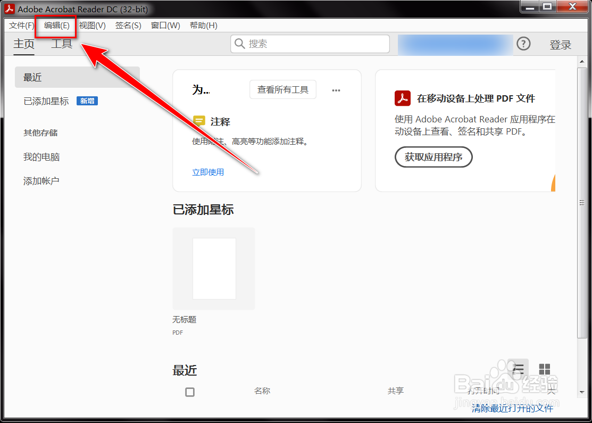This screenshot has width=592, height=423.
Task: Click the 查看所有工具 button
Action: click(283, 89)
